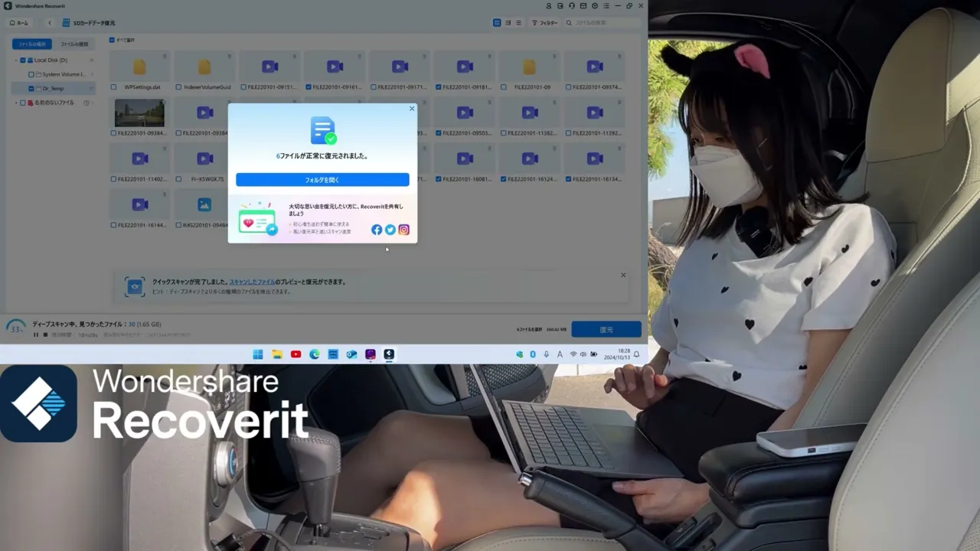Screen dimensions: 980x551
Task: Select the FILE220101-11392 video file icon
Action: pyautogui.click(x=595, y=113)
